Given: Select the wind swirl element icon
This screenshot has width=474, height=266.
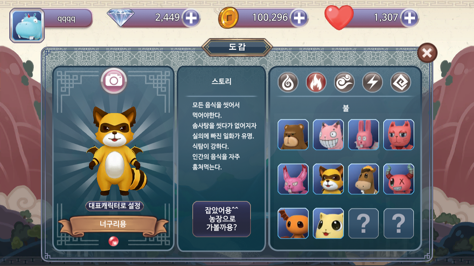Looking at the screenshot, I should click(x=344, y=82).
